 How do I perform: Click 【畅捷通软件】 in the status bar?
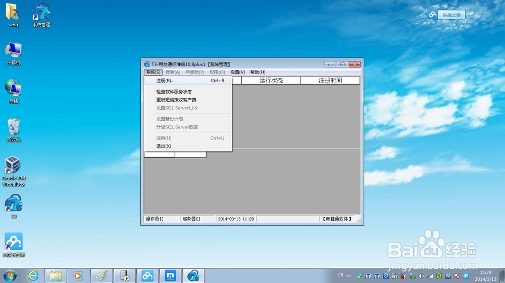[336, 219]
